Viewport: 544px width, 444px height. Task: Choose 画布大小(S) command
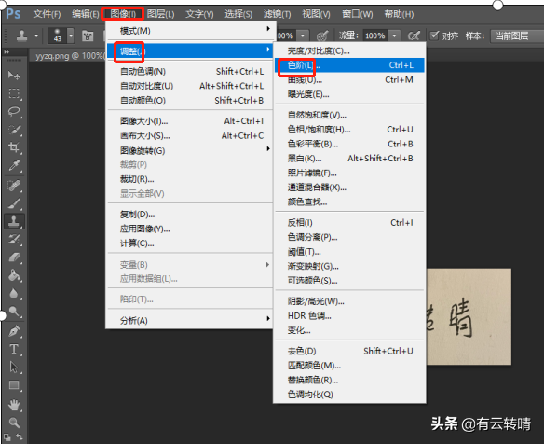coord(190,136)
